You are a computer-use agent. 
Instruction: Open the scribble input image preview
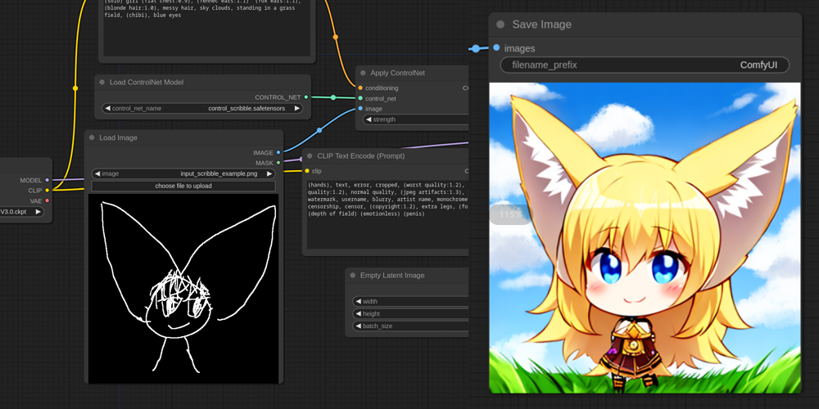tap(183, 289)
